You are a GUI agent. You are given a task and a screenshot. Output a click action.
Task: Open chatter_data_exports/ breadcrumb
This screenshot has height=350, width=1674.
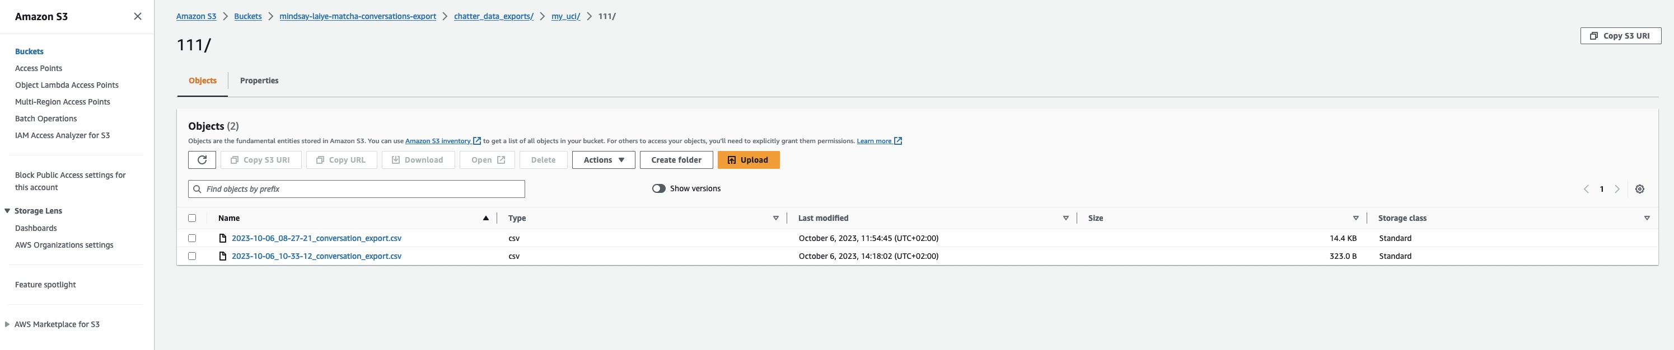[494, 16]
